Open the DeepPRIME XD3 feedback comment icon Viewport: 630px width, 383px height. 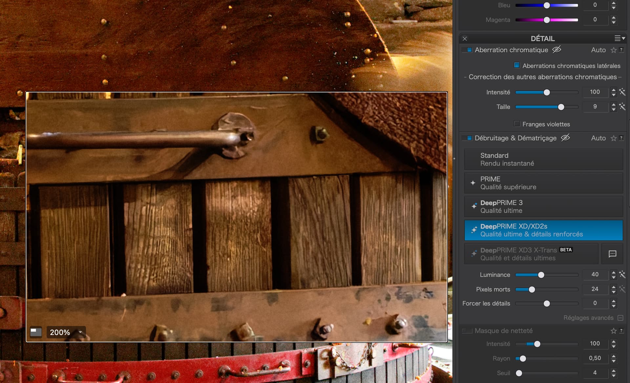coord(612,254)
